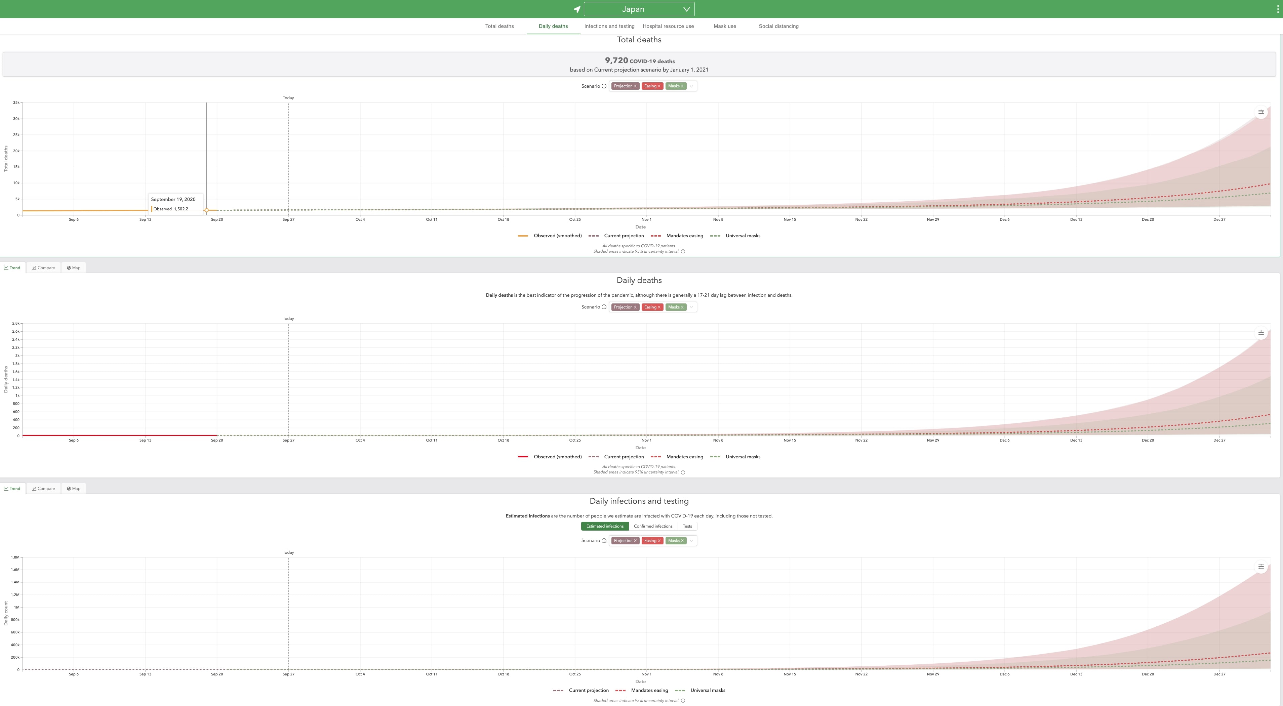Remove the Masks chip in the Total deaths scenario
This screenshot has width=1283, height=706.
682,86
